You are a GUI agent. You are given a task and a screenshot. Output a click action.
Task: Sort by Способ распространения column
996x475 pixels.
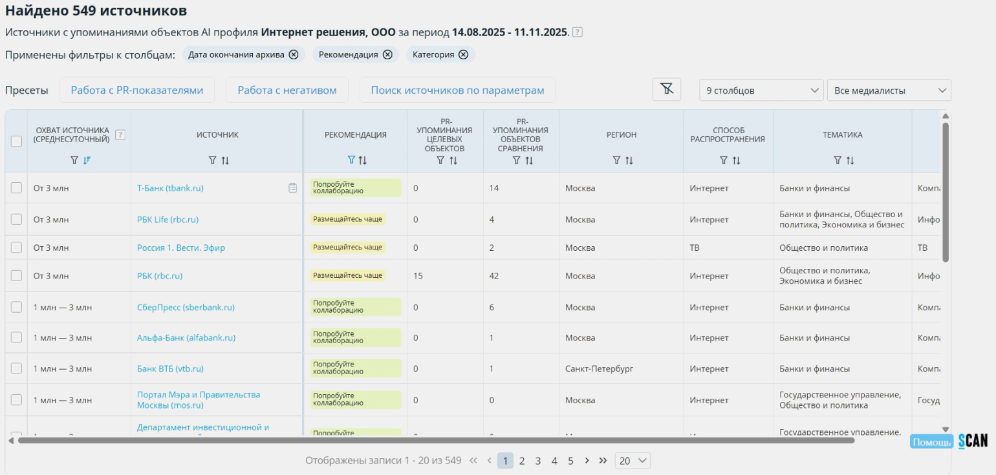click(736, 160)
